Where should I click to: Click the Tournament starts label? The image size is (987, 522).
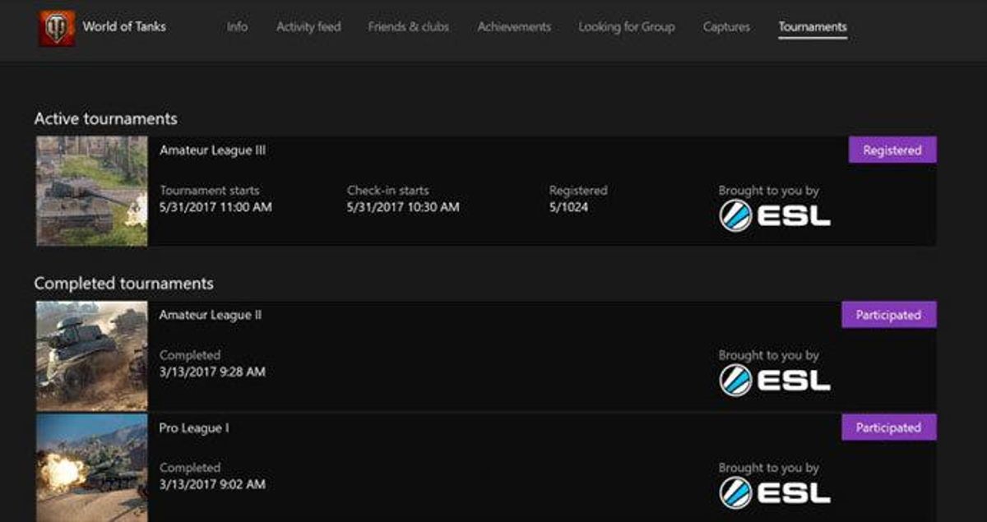(x=210, y=190)
